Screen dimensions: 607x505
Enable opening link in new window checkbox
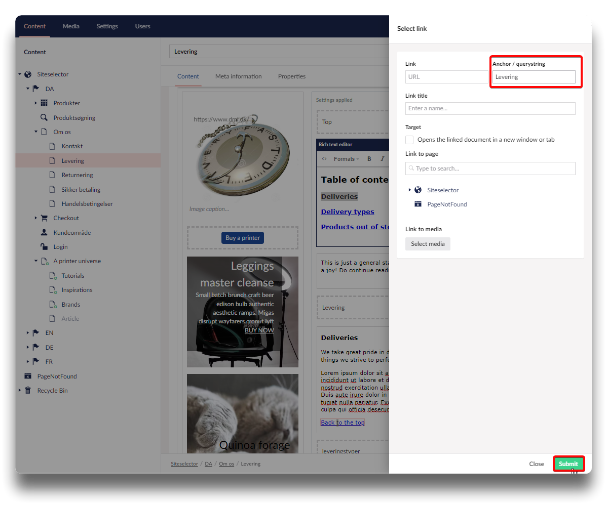[x=409, y=140]
